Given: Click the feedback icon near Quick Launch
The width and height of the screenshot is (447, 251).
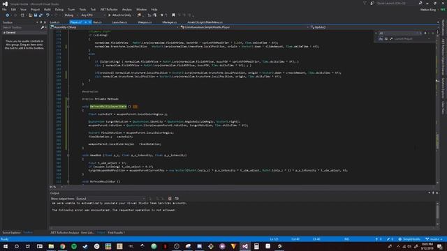Looking at the screenshot, I should (372, 3).
